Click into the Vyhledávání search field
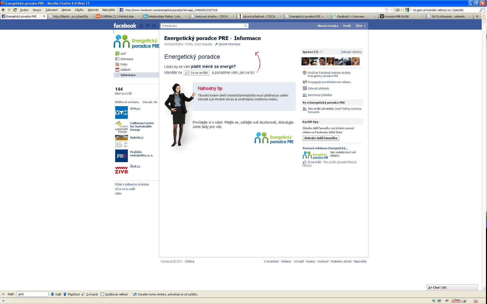Viewport: 487px width, 304px height. [x=202, y=26]
